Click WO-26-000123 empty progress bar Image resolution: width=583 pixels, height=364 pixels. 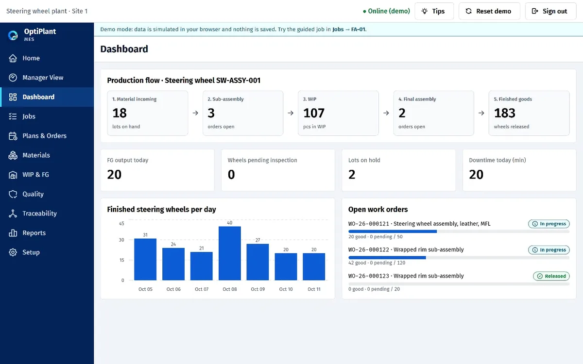459,283
